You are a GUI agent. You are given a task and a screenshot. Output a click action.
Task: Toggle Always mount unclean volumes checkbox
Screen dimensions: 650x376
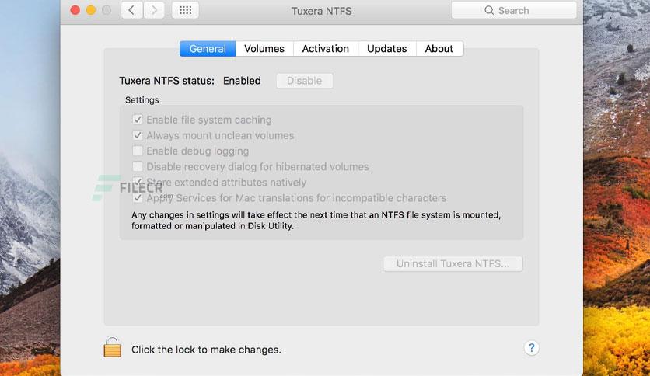138,135
